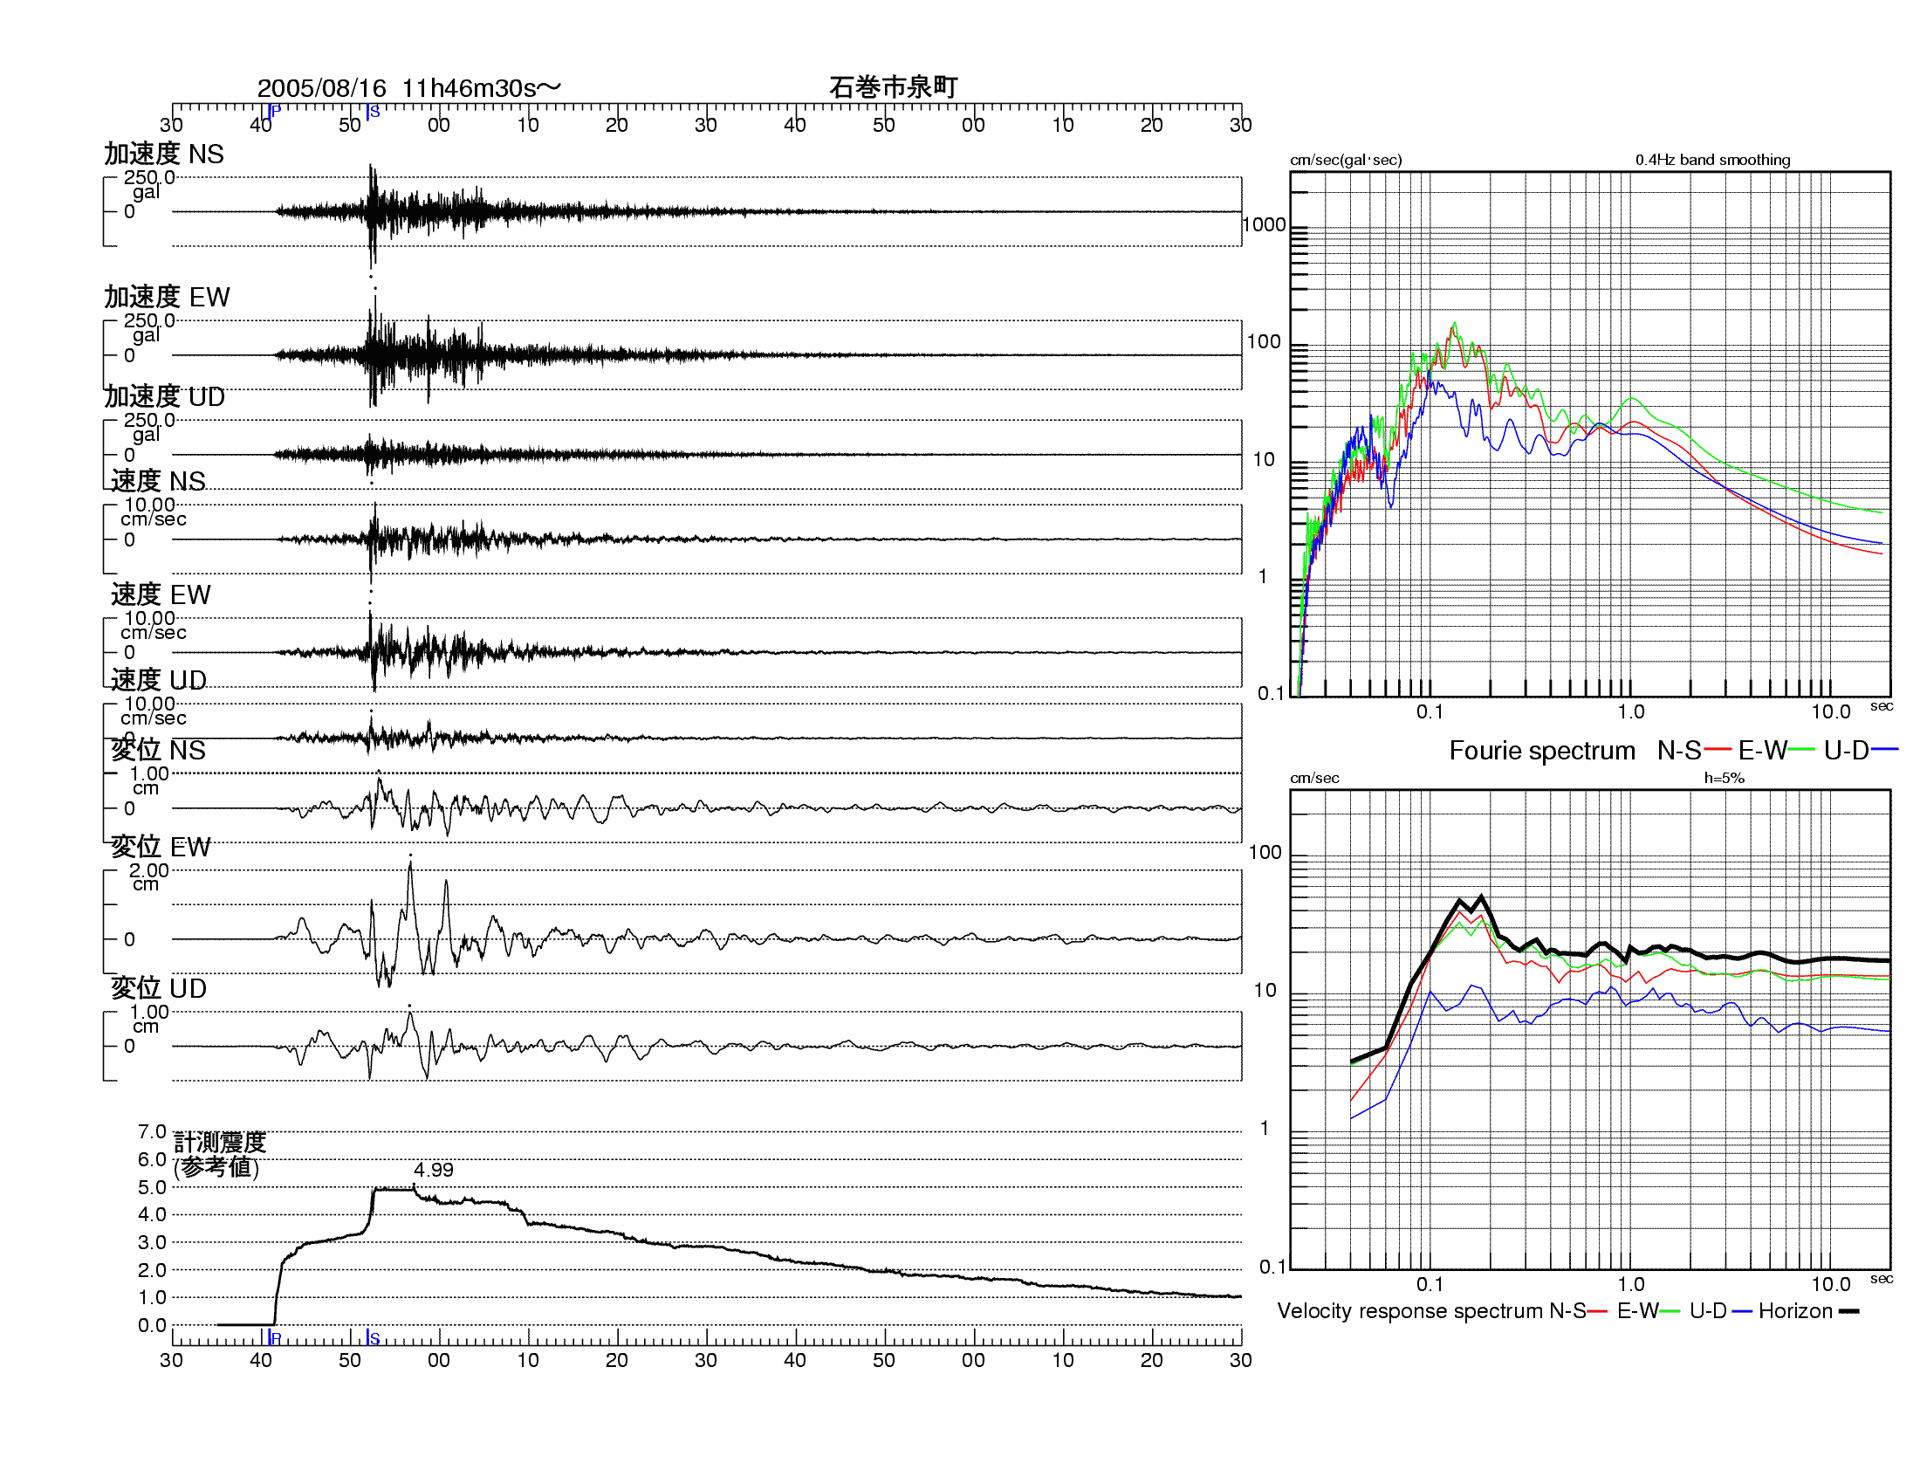Click the plateau of the intensity curve
The width and height of the screenshot is (1920, 1484).
(394, 1190)
